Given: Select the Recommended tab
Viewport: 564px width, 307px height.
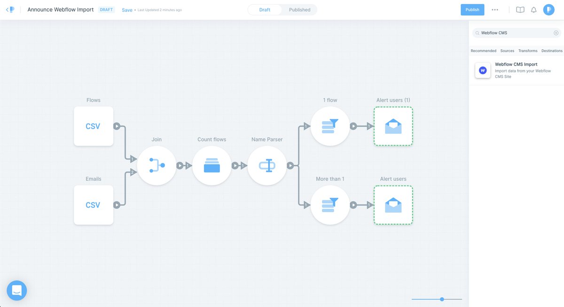Looking at the screenshot, I should [x=484, y=51].
